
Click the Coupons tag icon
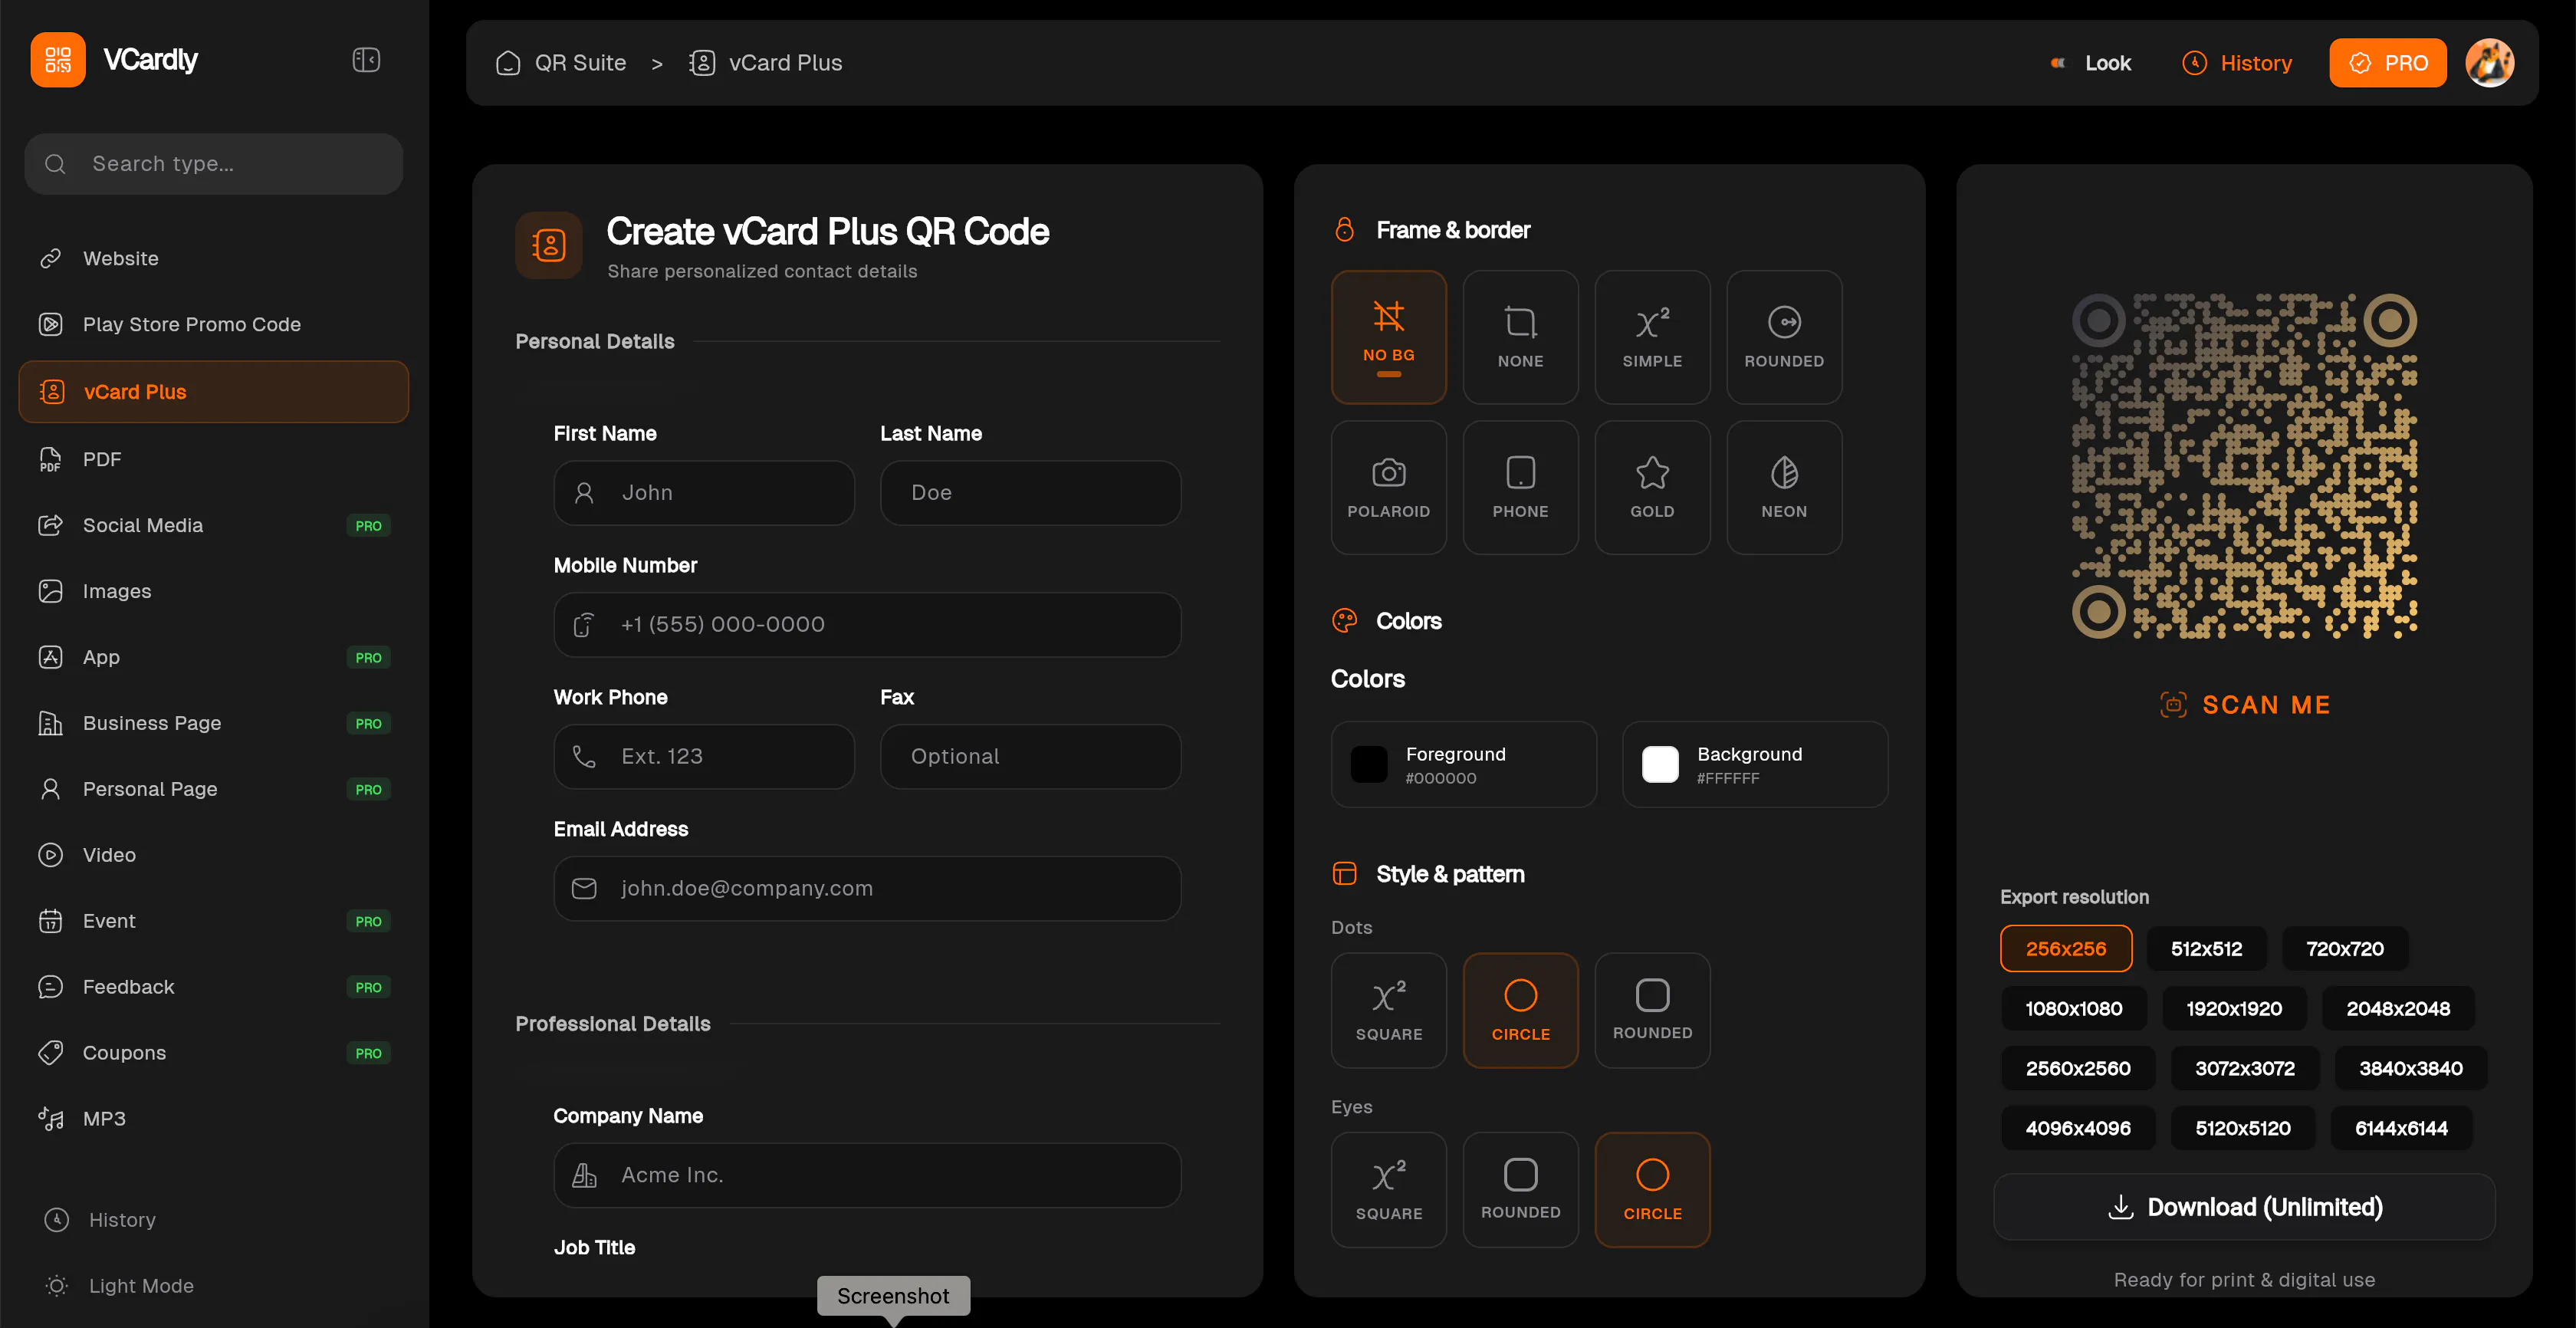point(50,1052)
